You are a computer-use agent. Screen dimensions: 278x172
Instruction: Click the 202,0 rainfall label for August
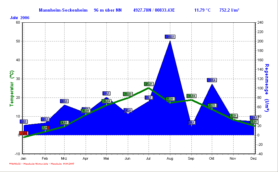tap(170, 37)
